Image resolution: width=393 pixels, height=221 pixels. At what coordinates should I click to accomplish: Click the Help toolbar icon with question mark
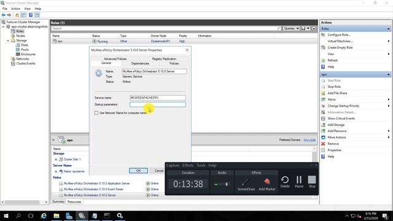tap(31, 15)
